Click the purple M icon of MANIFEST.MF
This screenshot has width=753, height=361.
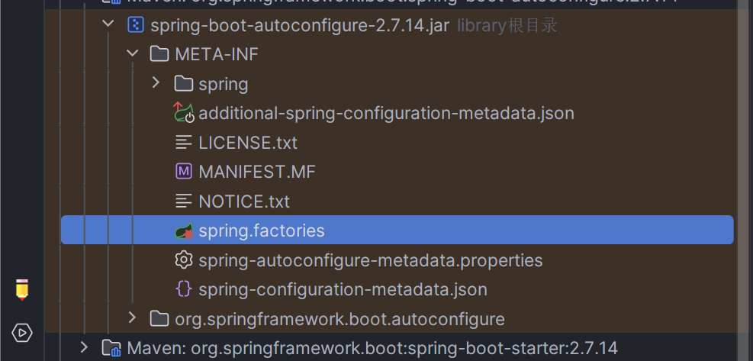(x=183, y=172)
